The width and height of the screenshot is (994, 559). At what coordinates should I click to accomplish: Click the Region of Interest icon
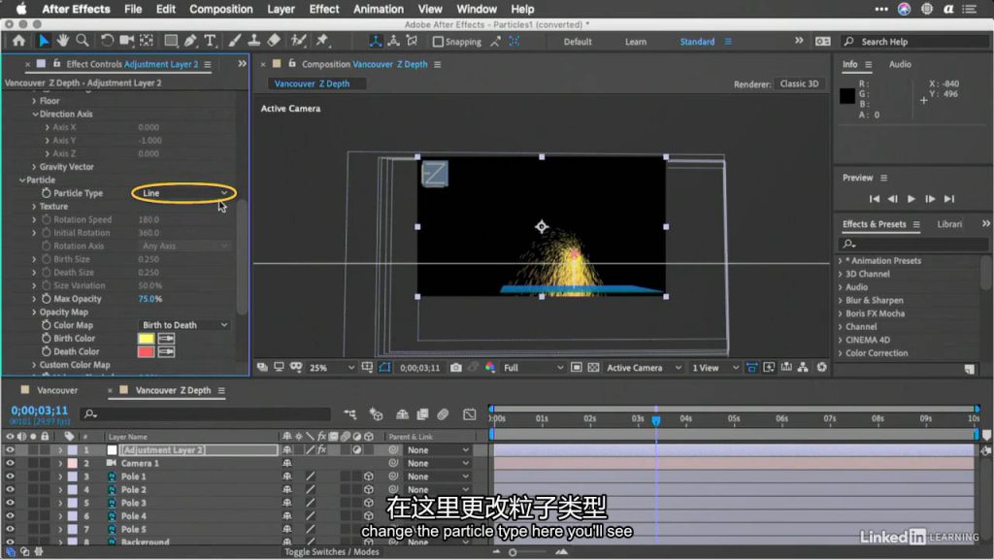pos(577,368)
